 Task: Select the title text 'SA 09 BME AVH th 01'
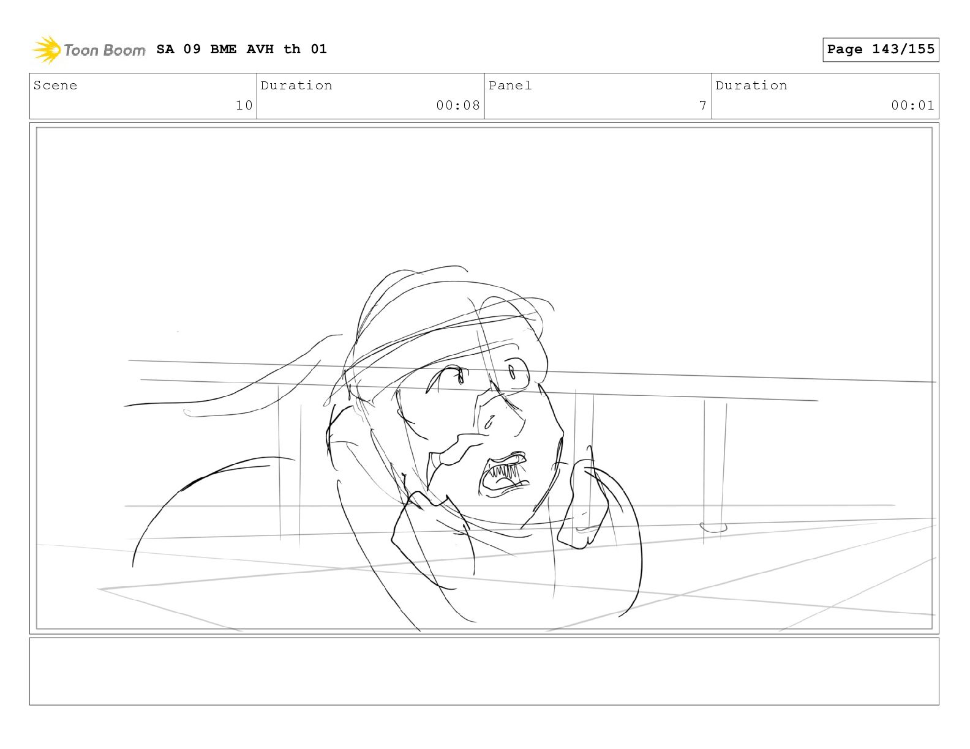241,49
